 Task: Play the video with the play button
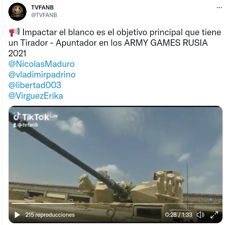[17, 215]
